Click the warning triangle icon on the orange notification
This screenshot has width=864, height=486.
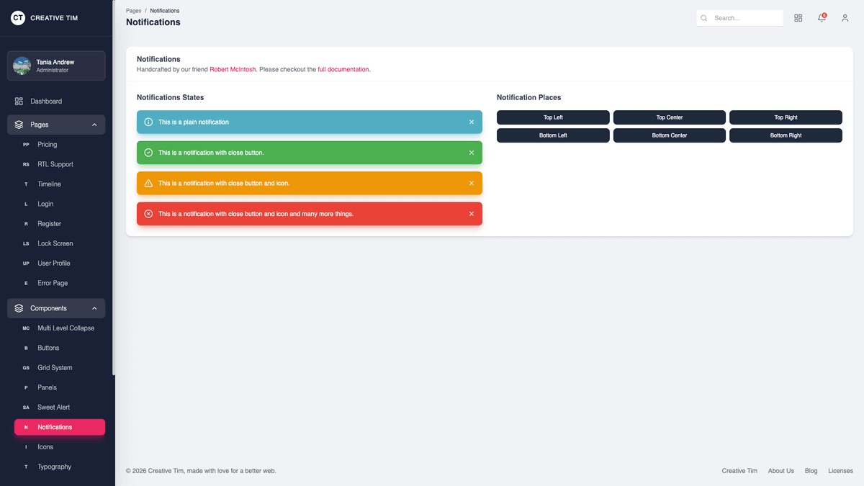(149, 183)
